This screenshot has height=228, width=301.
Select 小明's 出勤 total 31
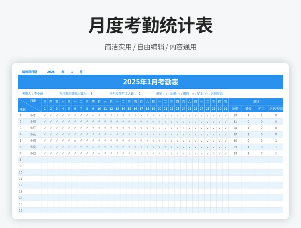click(x=235, y=121)
